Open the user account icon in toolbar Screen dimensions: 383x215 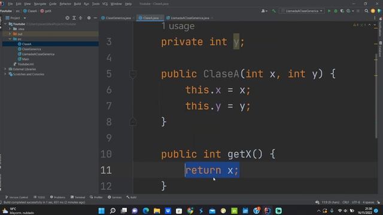264,11
